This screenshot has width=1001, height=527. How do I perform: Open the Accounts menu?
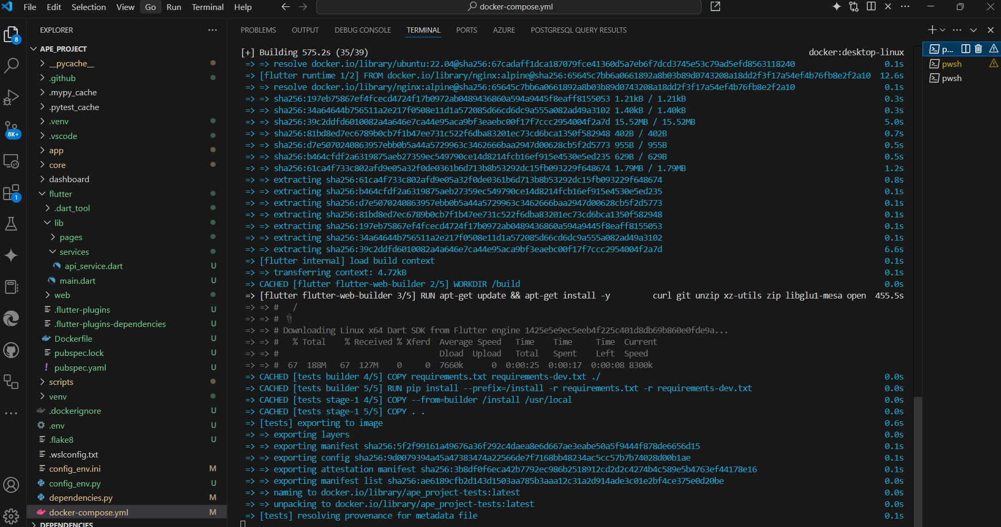pos(11,485)
